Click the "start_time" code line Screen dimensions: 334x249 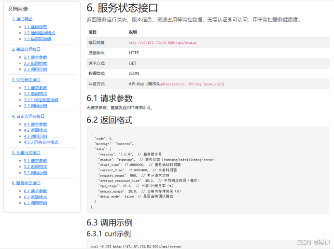pos(139,165)
